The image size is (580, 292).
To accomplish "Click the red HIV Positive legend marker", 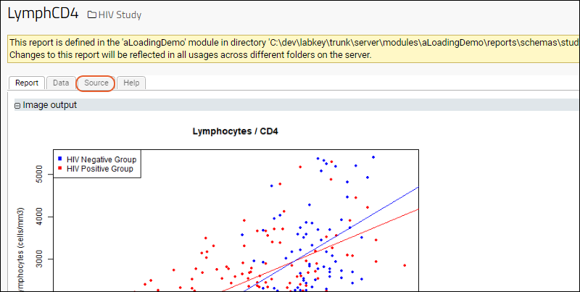I will [59, 168].
